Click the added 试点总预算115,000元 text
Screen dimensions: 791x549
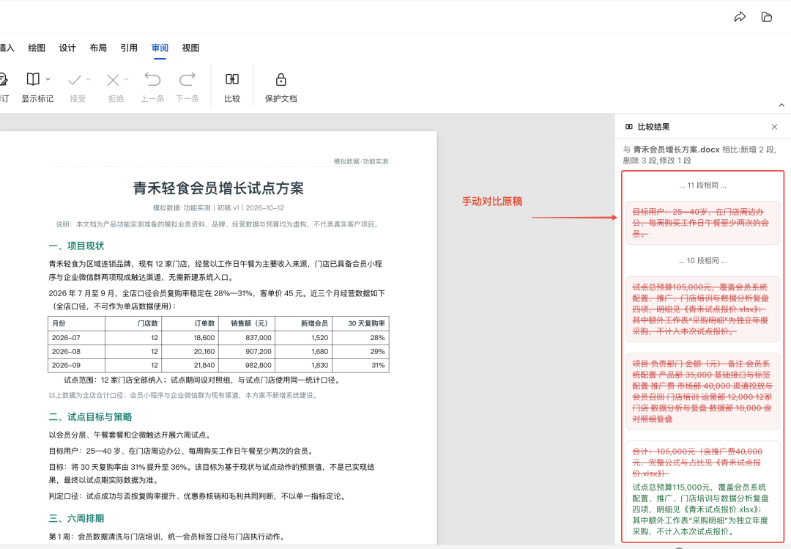pos(700,509)
